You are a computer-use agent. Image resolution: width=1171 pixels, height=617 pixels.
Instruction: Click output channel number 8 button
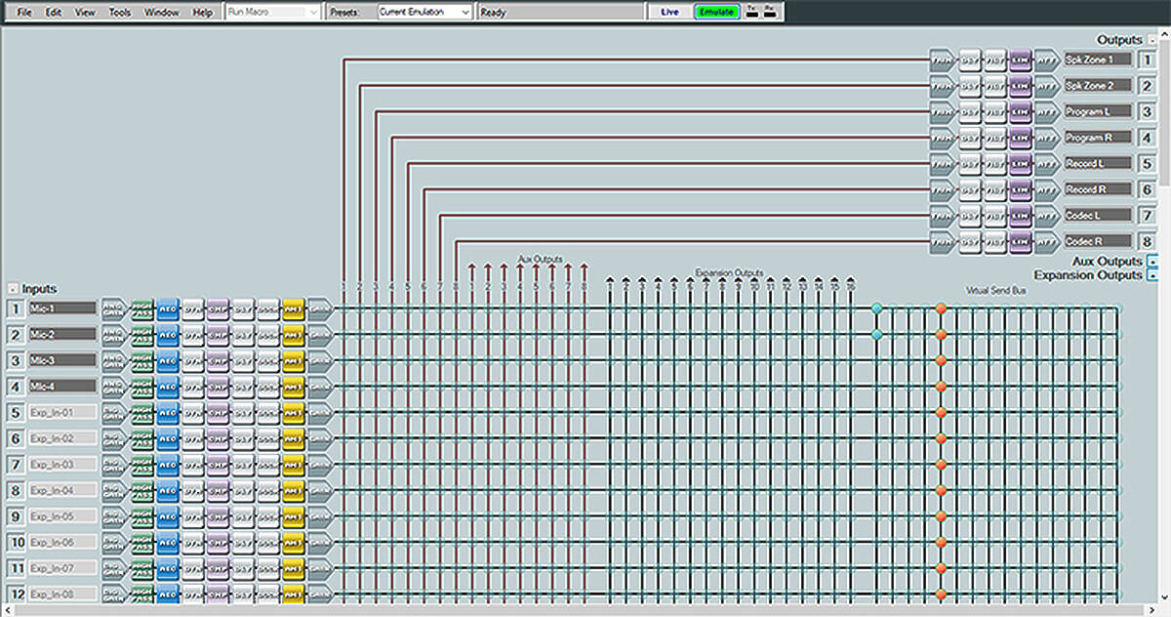pyautogui.click(x=1148, y=241)
